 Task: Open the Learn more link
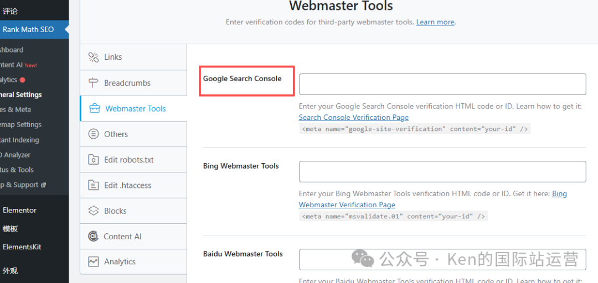point(435,22)
